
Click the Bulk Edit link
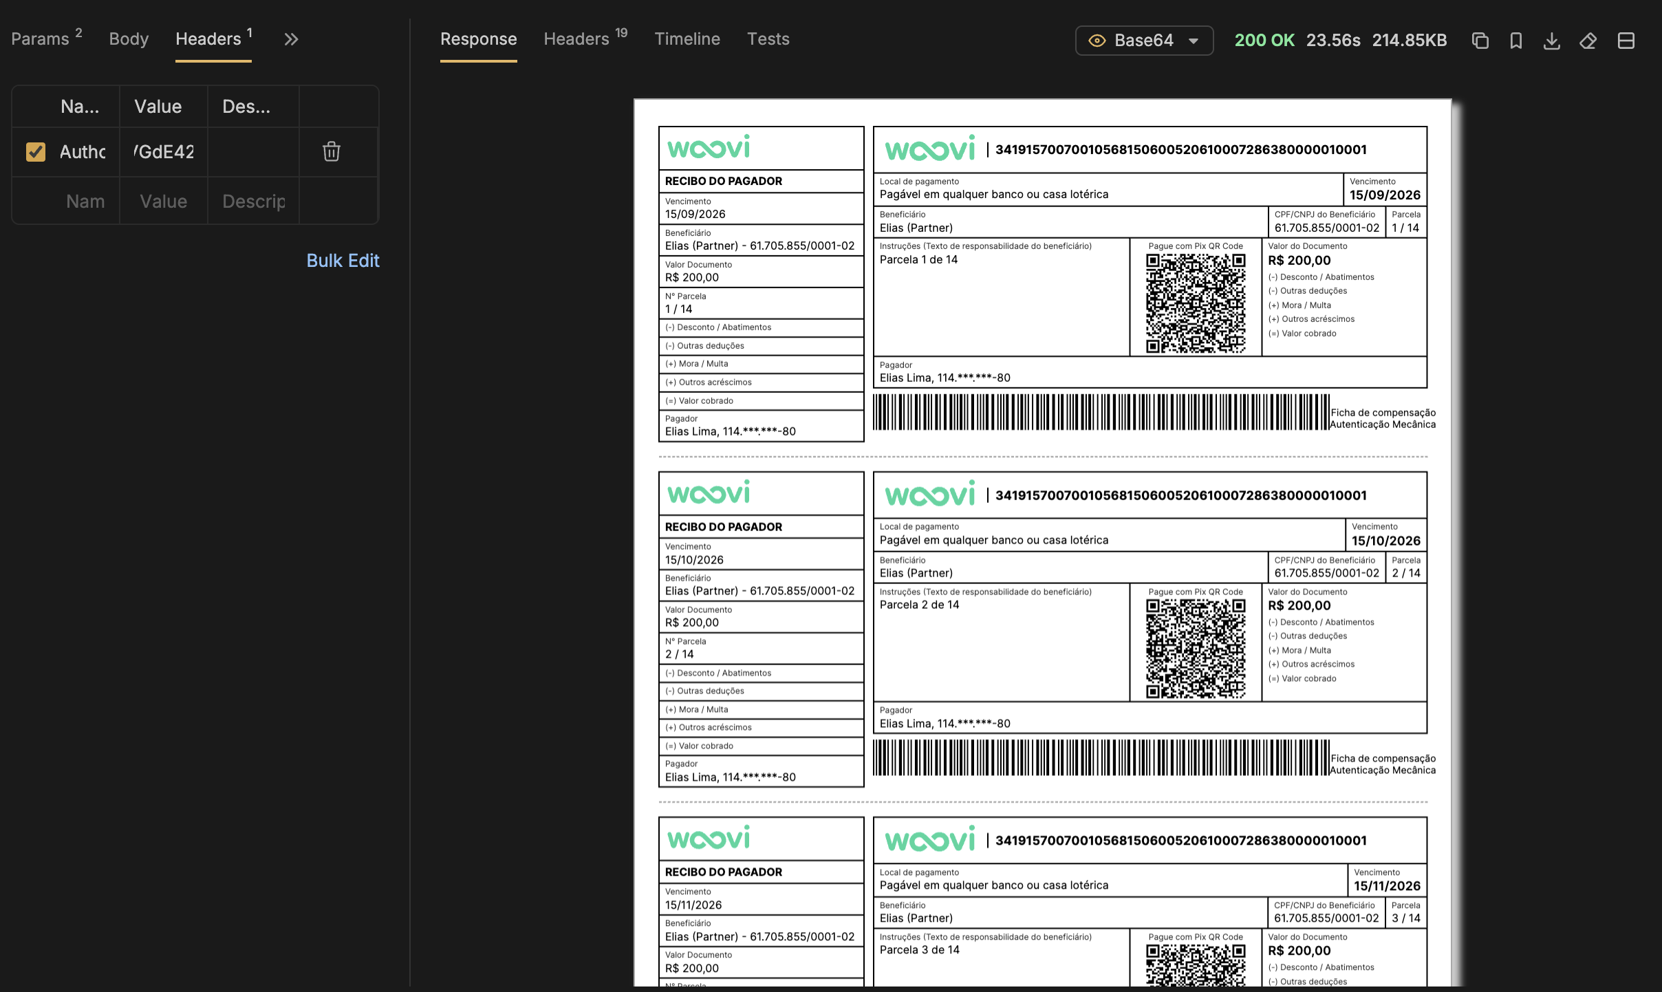343,261
